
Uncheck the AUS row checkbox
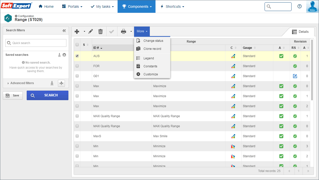tap(77, 56)
